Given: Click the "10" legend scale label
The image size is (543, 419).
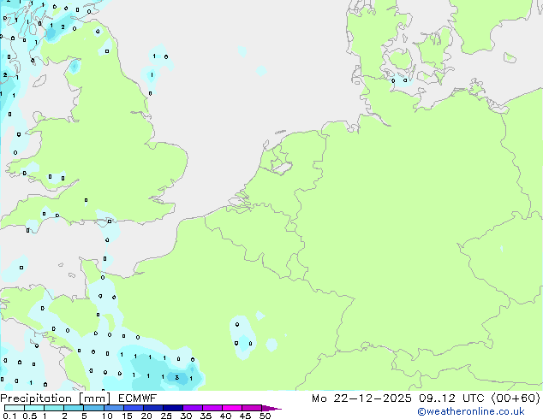Looking at the screenshot, I should [x=107, y=416].
